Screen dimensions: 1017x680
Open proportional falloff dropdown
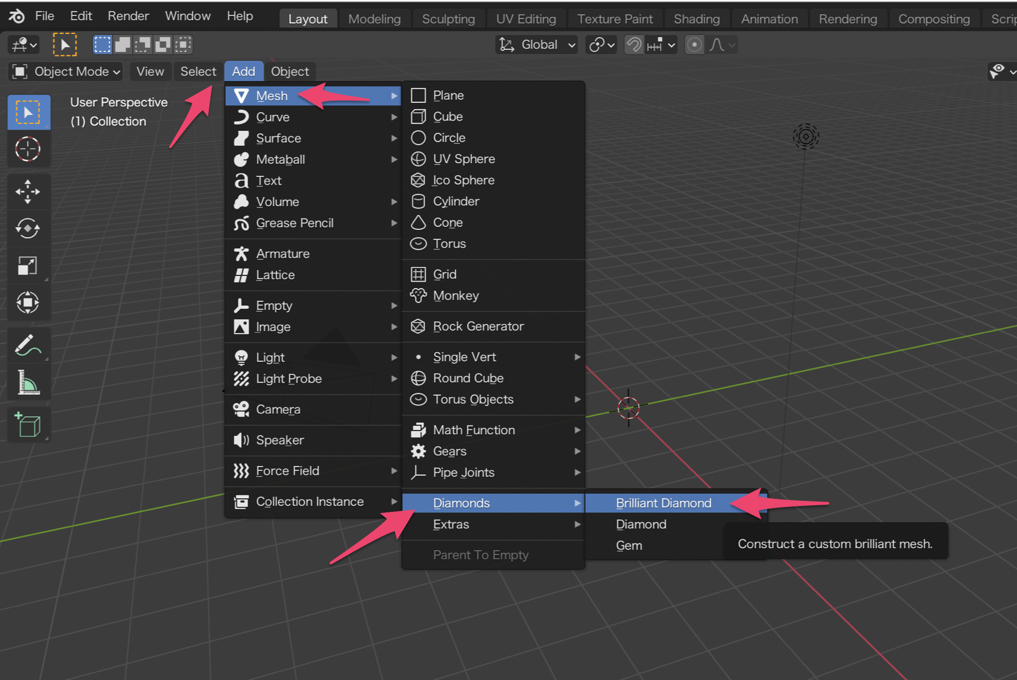click(722, 44)
